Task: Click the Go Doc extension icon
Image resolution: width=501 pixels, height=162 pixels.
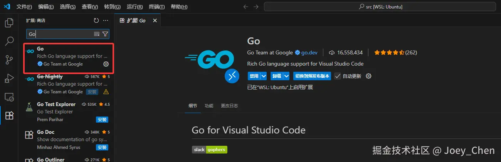Action: (29, 135)
